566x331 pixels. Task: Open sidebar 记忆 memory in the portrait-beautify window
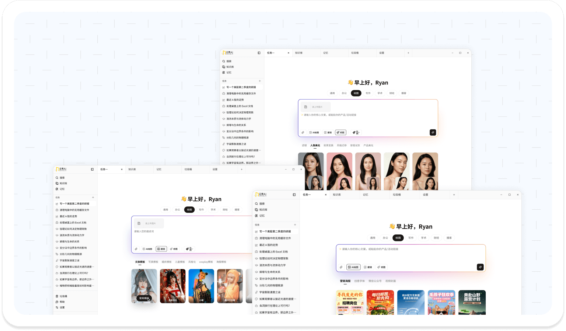click(x=228, y=73)
